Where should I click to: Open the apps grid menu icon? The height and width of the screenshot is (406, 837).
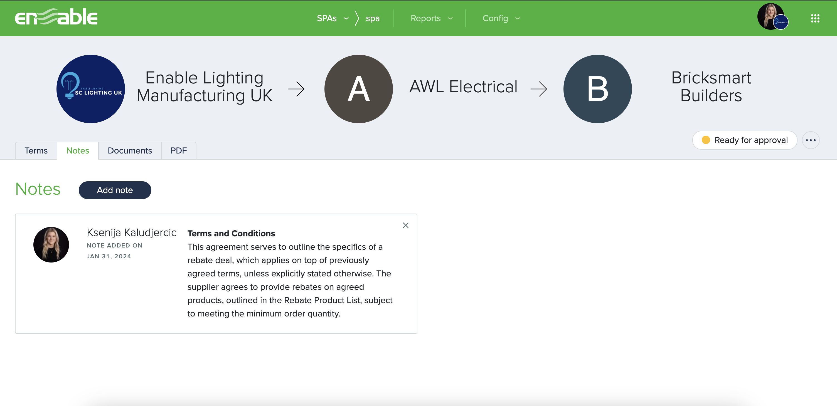(815, 19)
